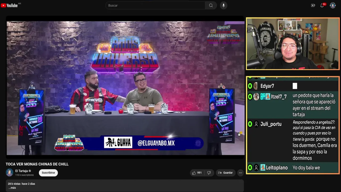Open the El Tartaja channel name link
Viewport: 341px width, 192px height.
coord(22,171)
